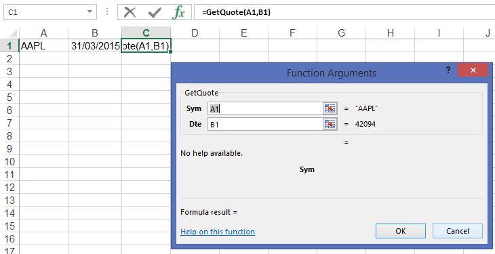Click the 42094 evaluated value text

click(x=365, y=125)
